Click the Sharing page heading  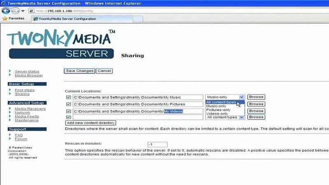pyautogui.click(x=132, y=56)
